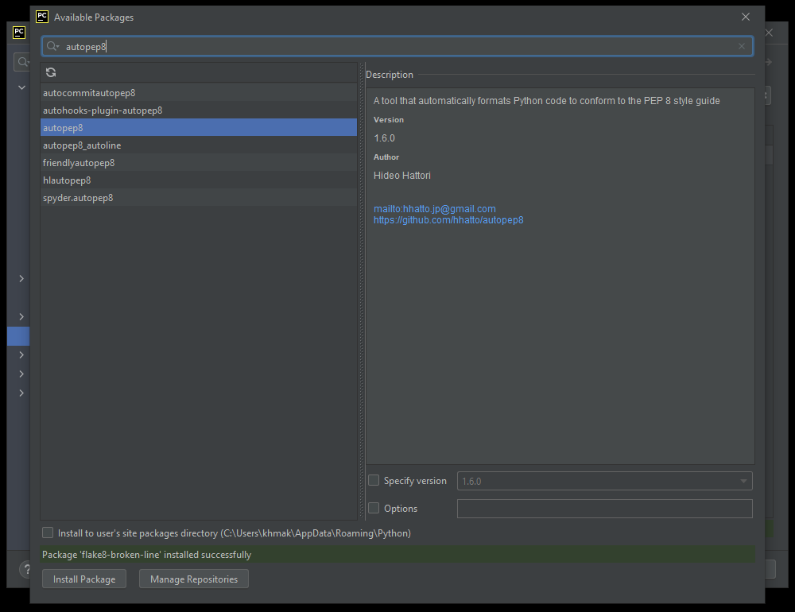The width and height of the screenshot is (795, 612).
Task: Pick spyder.autopep8 from package list
Action: [78, 198]
